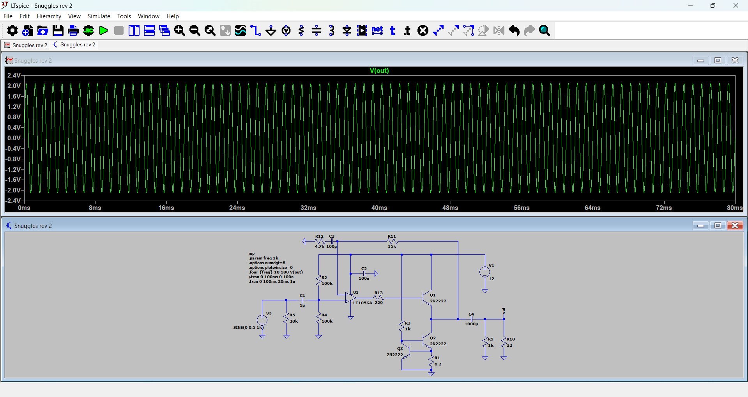Click the redo arrow
The width and height of the screenshot is (748, 397).
(529, 30)
